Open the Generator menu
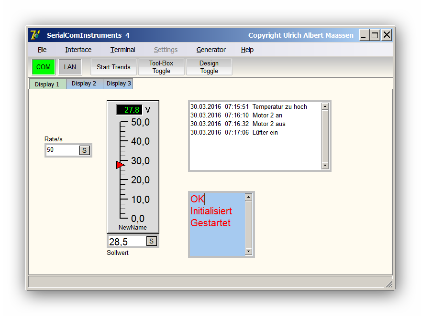 (x=211, y=50)
